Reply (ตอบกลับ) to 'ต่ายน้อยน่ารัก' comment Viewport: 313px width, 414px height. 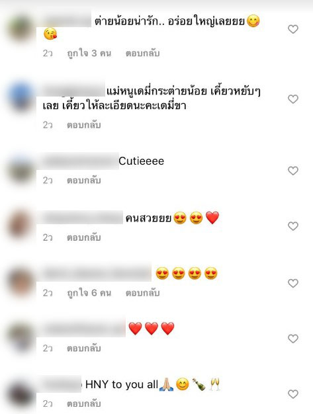coord(143,53)
